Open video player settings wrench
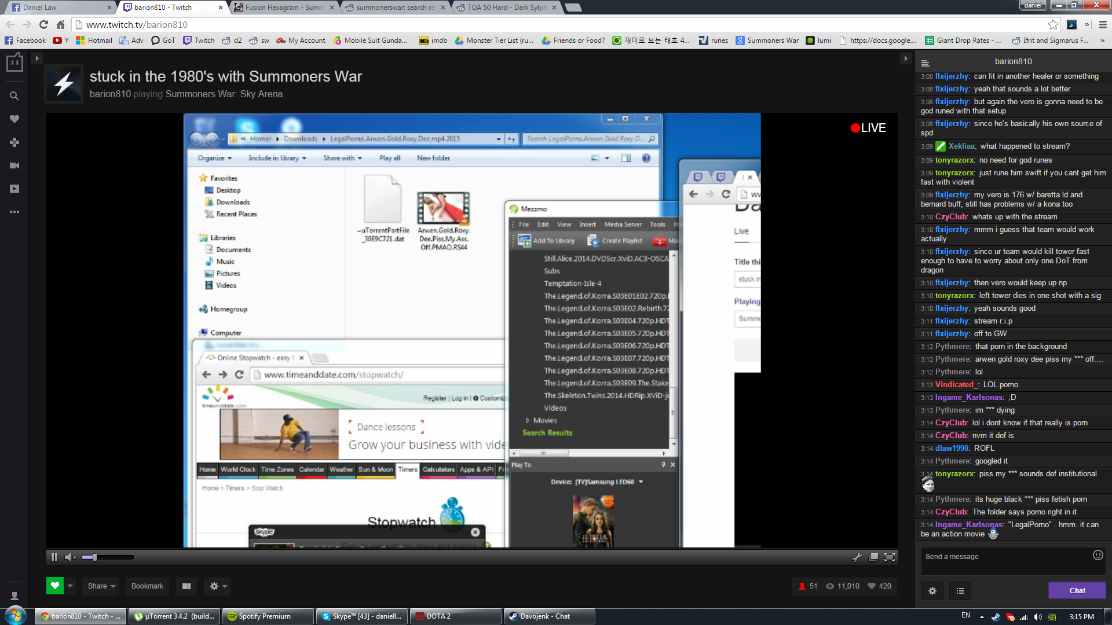The height and width of the screenshot is (625, 1112). point(857,557)
